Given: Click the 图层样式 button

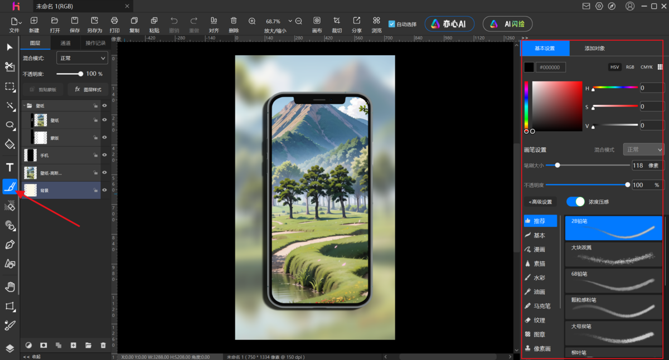Looking at the screenshot, I should [x=88, y=89].
